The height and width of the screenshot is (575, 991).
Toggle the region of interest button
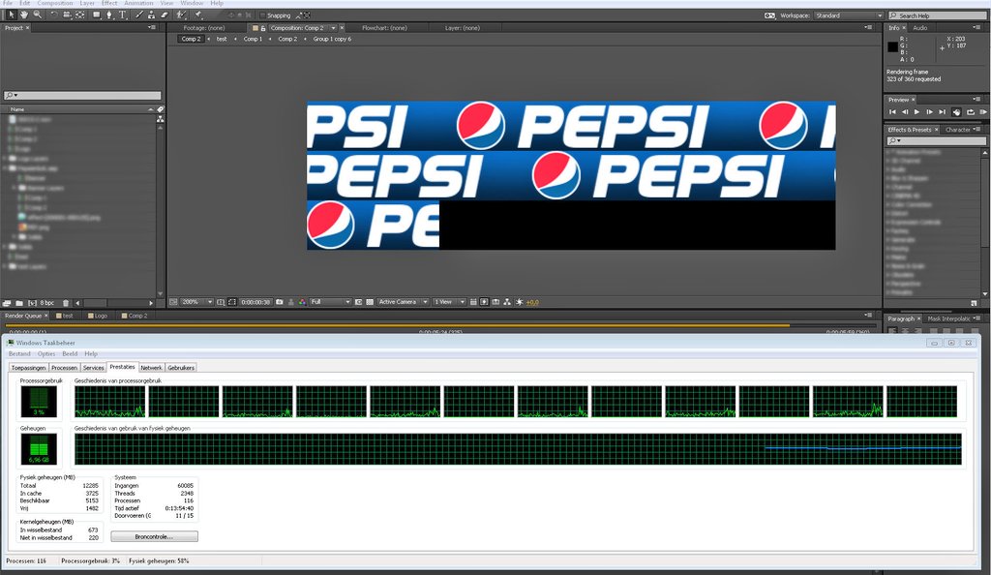pos(359,302)
